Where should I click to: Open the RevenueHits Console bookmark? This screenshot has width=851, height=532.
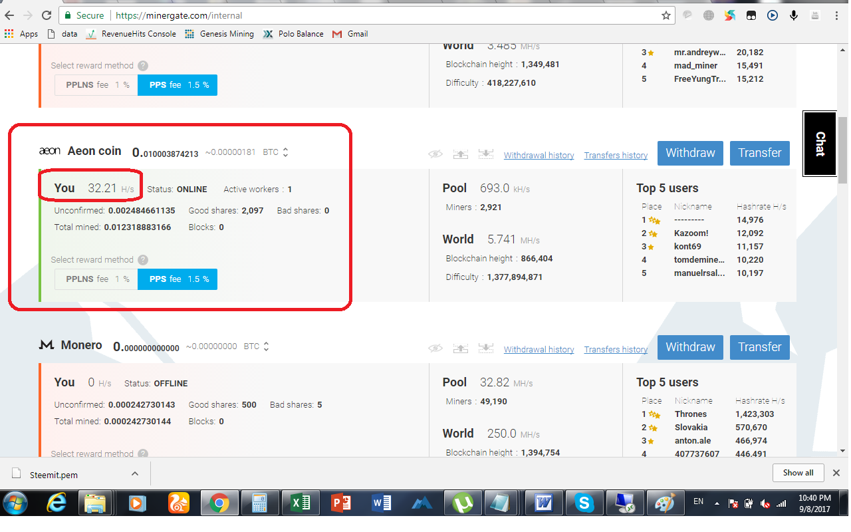pos(132,34)
